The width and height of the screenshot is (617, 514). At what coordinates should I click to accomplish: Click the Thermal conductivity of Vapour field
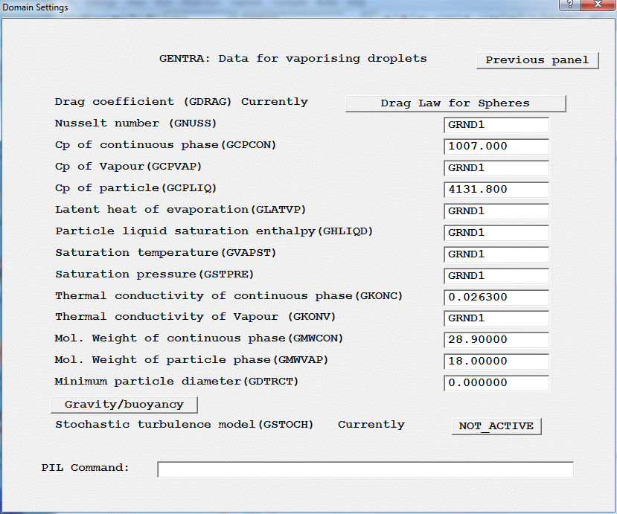click(496, 318)
